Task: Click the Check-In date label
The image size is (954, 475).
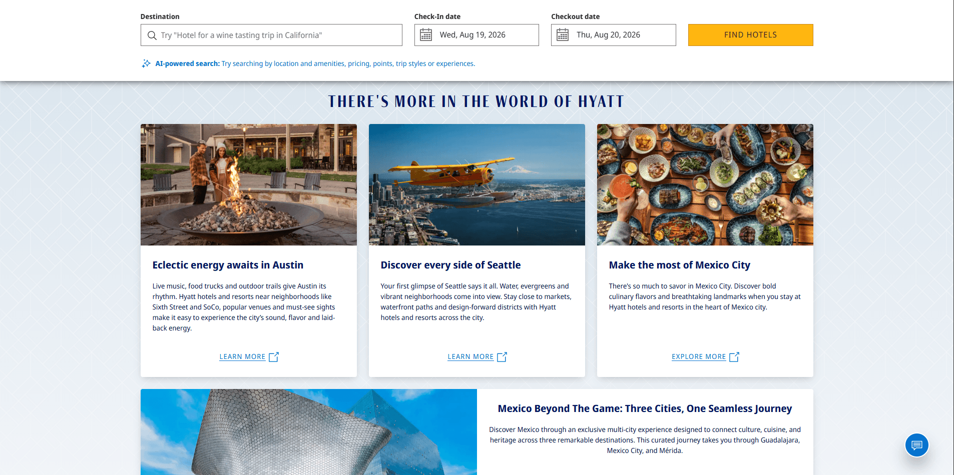Action: [x=437, y=16]
